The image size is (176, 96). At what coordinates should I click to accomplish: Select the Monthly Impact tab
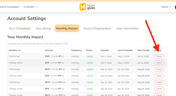point(67,28)
